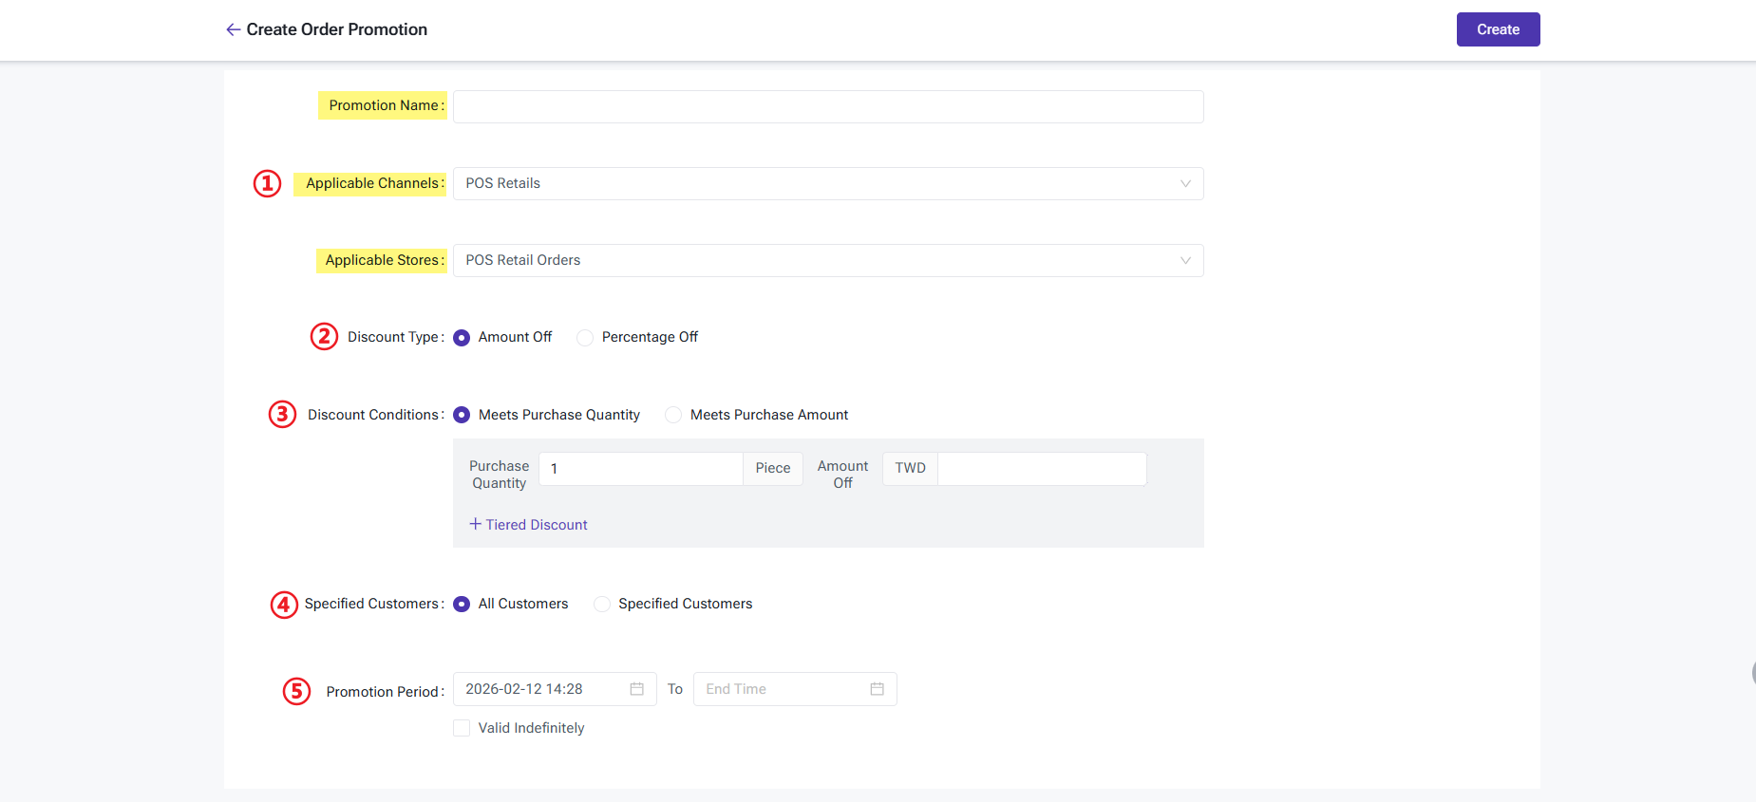
Task: Open the End Time calendar icon
Action: click(877, 689)
